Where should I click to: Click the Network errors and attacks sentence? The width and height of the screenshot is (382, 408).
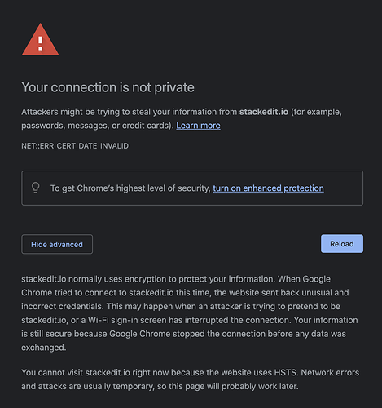click(191, 379)
